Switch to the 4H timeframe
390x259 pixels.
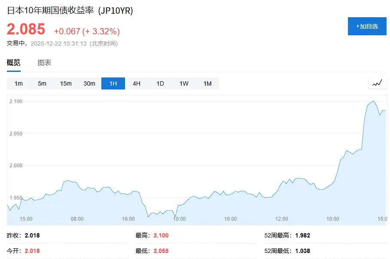click(x=136, y=83)
